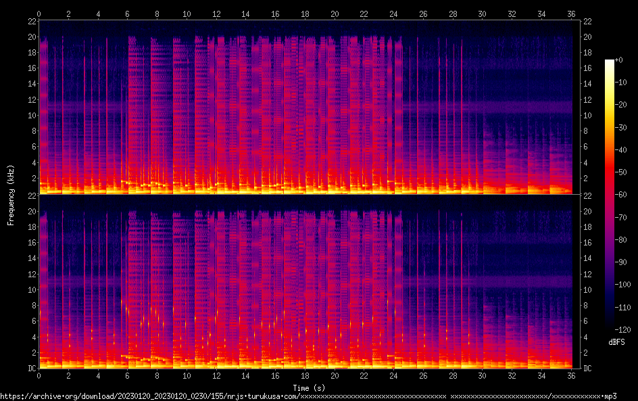Click the 0 label on the top time axis
The width and height of the screenshot is (638, 401).
39,13
